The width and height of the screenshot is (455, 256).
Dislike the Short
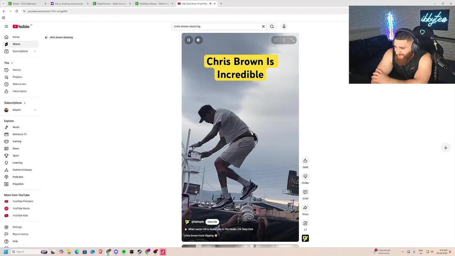(x=305, y=176)
